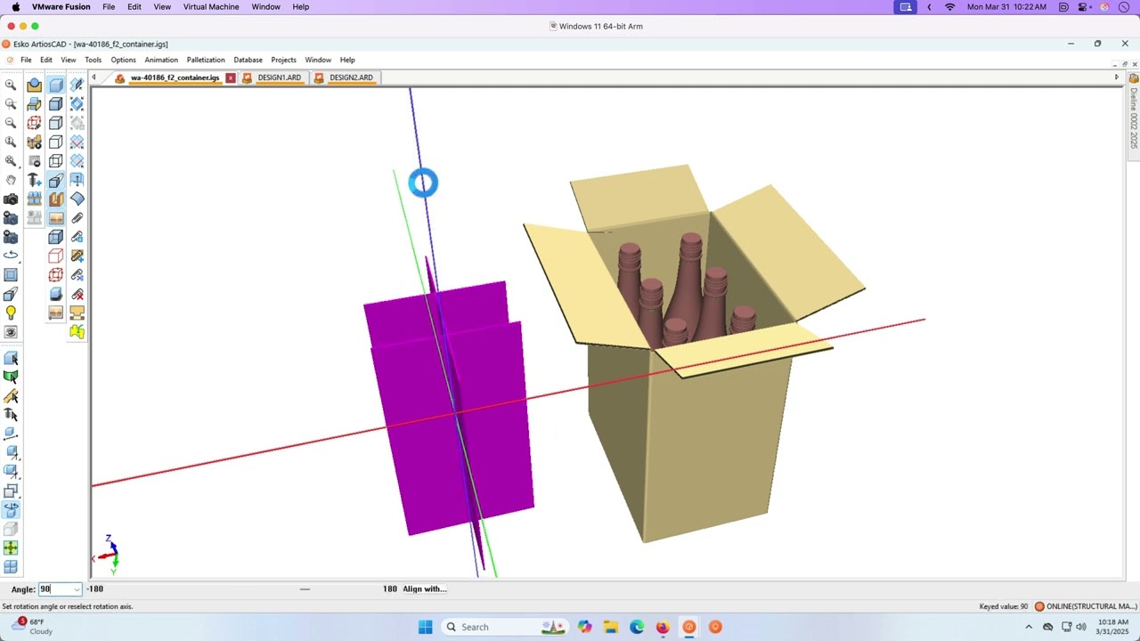Toggle the highlighted fold arrow button
The height and width of the screenshot is (641, 1140).
point(77,180)
